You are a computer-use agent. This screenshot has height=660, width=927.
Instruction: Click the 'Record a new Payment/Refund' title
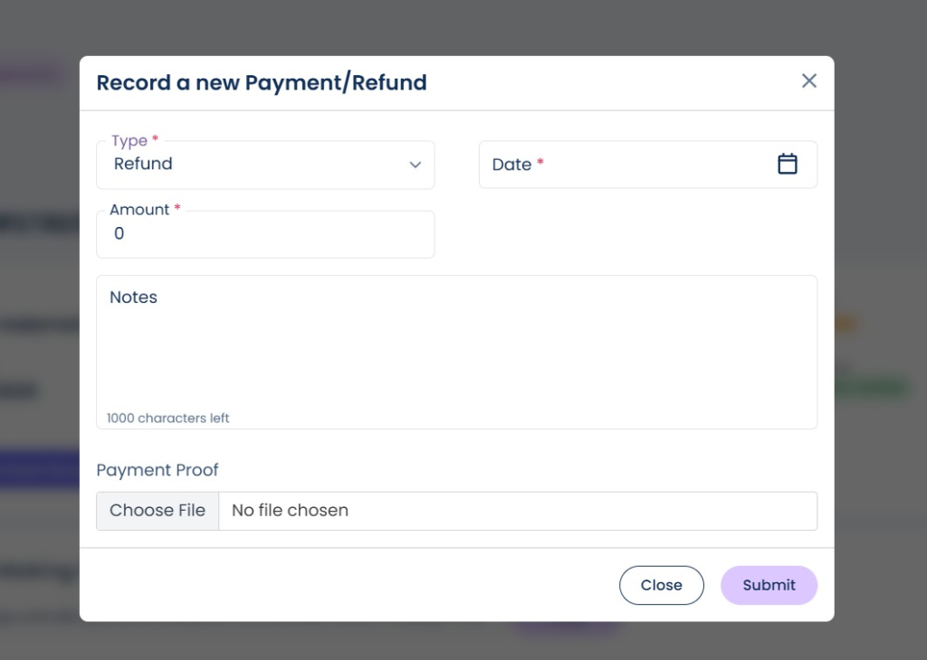[x=262, y=83]
